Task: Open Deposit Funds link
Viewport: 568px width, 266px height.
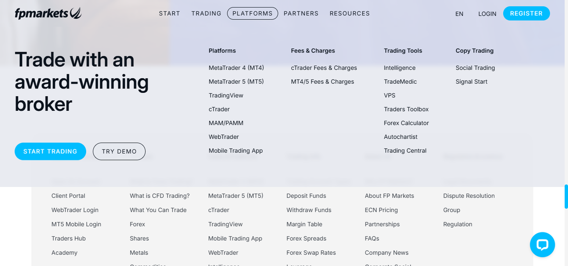Action: (x=306, y=195)
